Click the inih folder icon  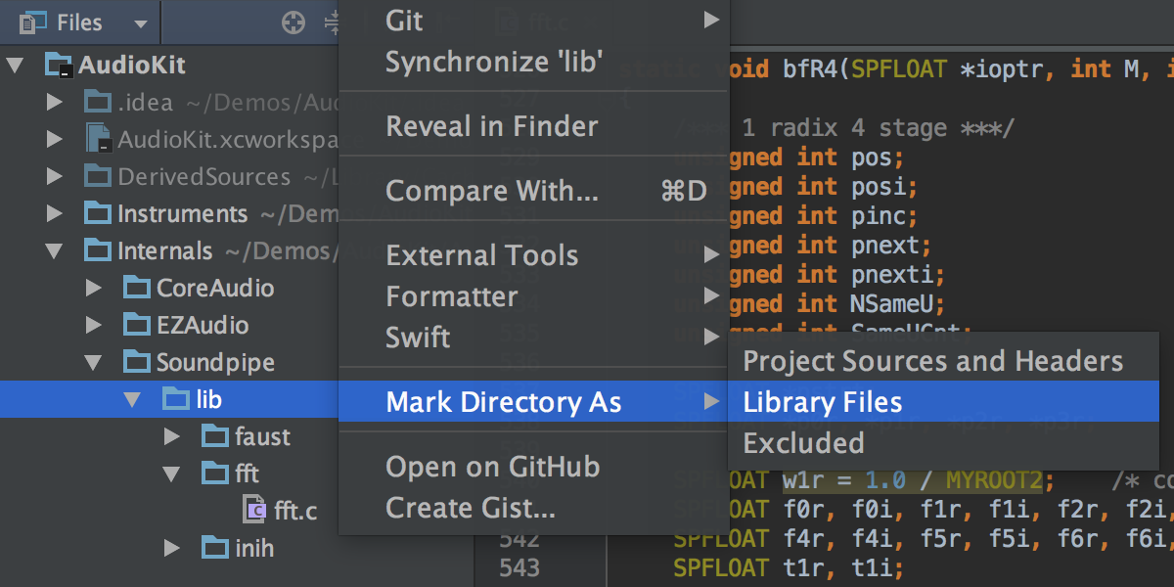point(215,548)
